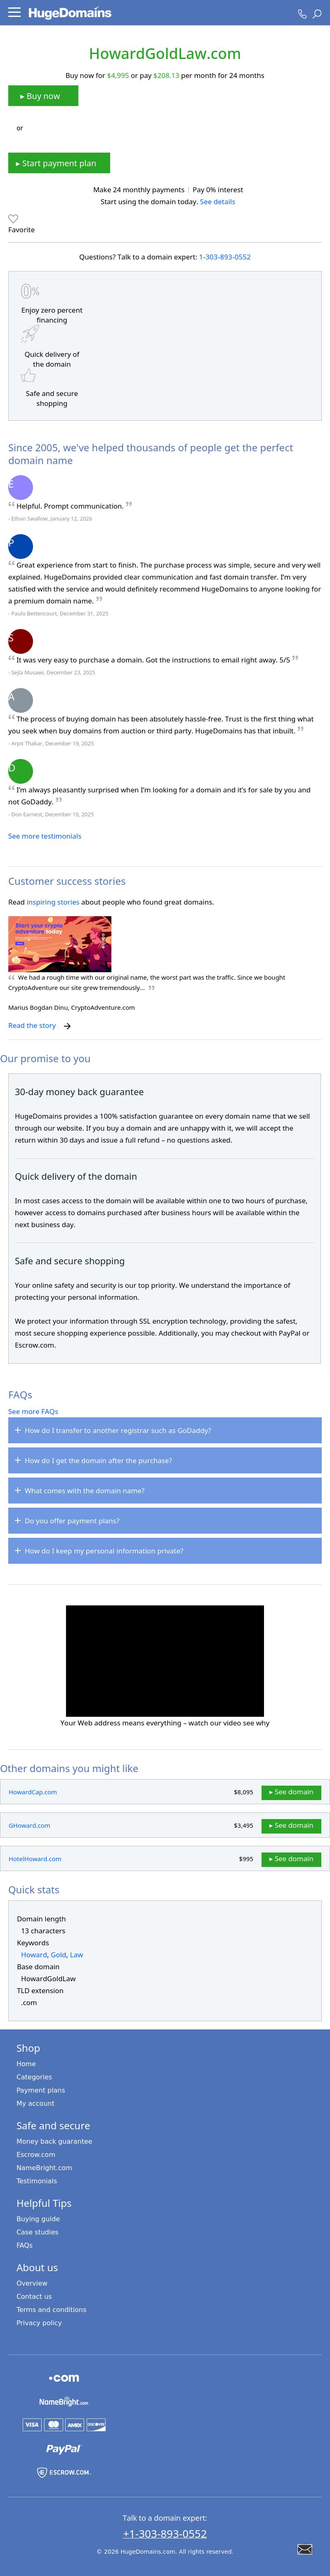Expand "What comes with the domain name?" FAQ
Image resolution: width=330 pixels, height=2576 pixels.
(x=165, y=1491)
